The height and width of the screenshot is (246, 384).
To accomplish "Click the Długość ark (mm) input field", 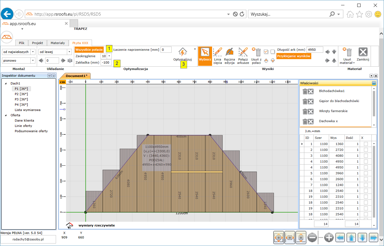I will (x=314, y=50).
